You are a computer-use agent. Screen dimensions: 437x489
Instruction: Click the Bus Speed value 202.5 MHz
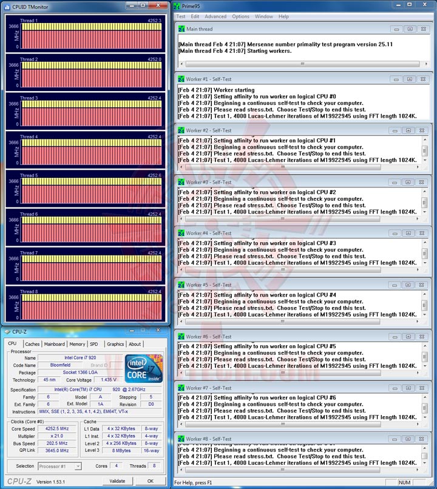(57, 443)
